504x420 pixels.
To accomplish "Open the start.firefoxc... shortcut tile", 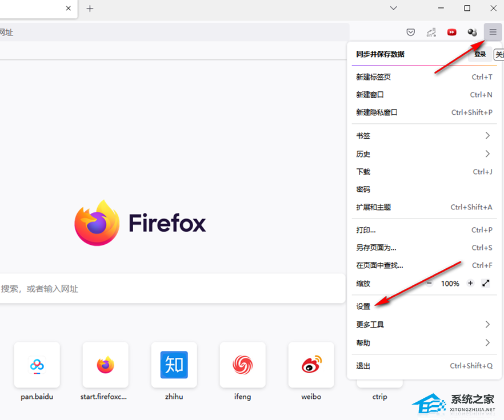I will pyautogui.click(x=105, y=365).
